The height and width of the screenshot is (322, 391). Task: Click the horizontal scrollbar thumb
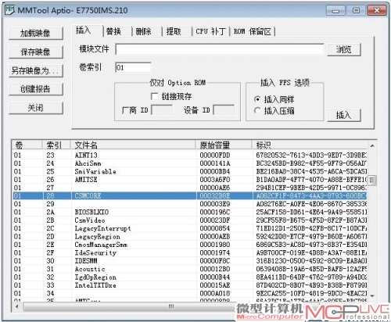coord(171,306)
